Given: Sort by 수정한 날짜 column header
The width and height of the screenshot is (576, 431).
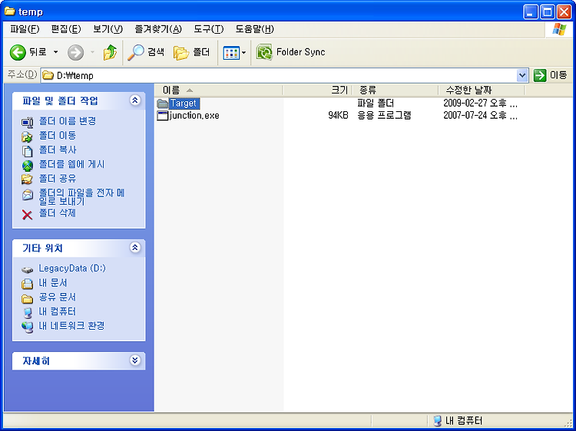Looking at the screenshot, I should coord(482,90).
